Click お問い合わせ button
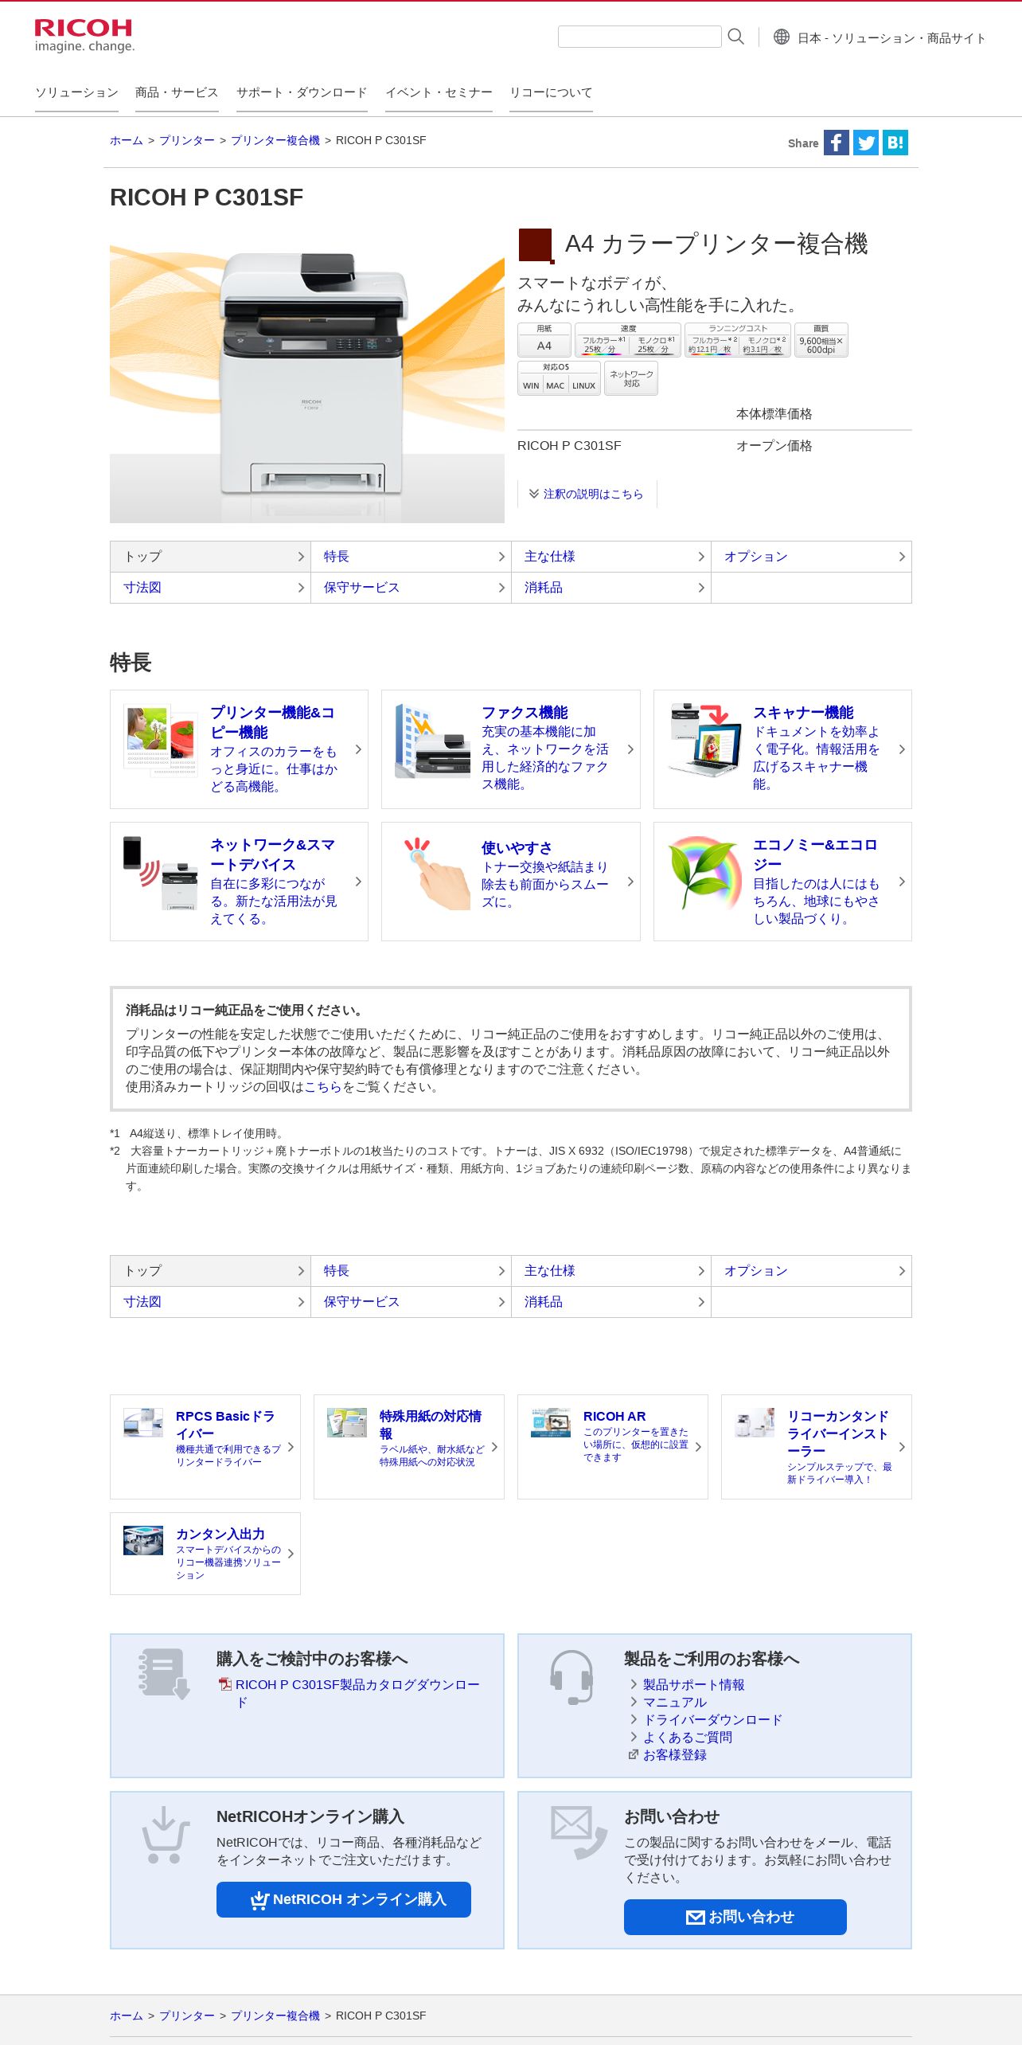This screenshot has width=1022, height=2045. coord(735,1917)
